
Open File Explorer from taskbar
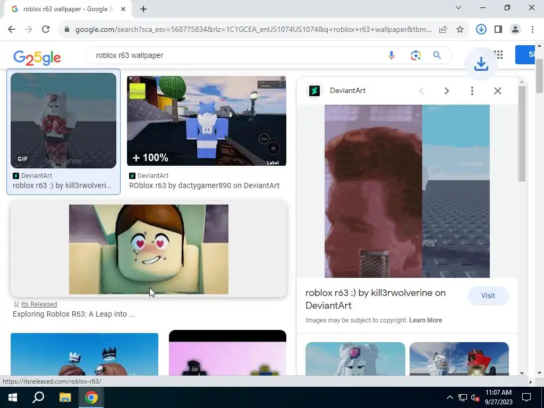65,397
